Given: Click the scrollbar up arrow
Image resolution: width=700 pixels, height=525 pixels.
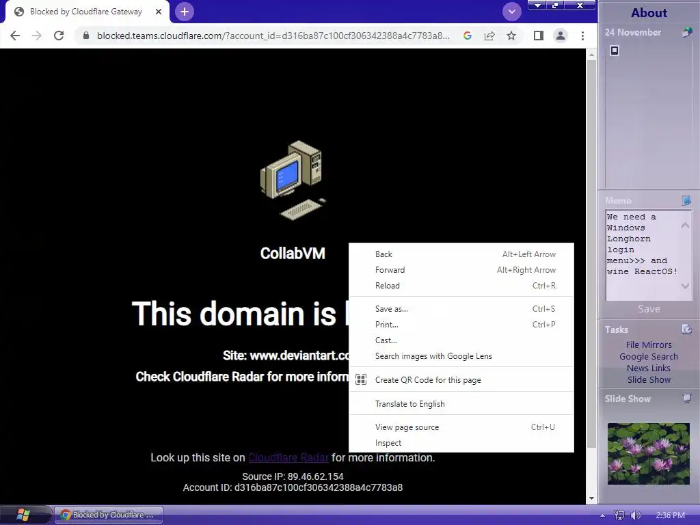Looking at the screenshot, I should (x=591, y=55).
